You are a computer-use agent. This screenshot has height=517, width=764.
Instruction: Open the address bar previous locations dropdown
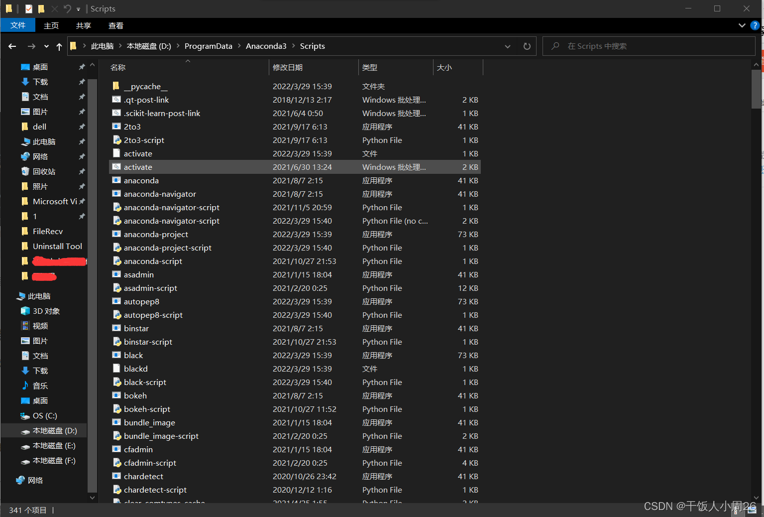coord(508,46)
